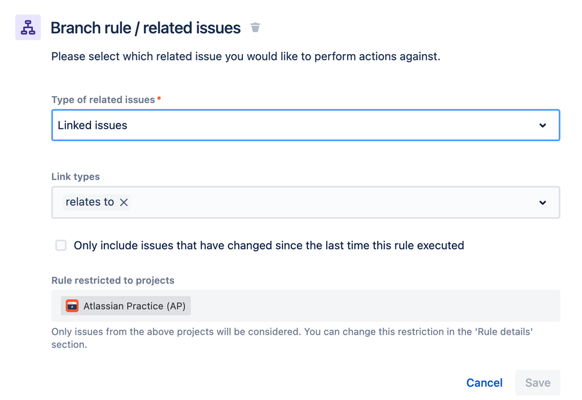Screen dimensions: 582x400
Task: Click "Only include issues that have changed" label
Action: (269, 245)
